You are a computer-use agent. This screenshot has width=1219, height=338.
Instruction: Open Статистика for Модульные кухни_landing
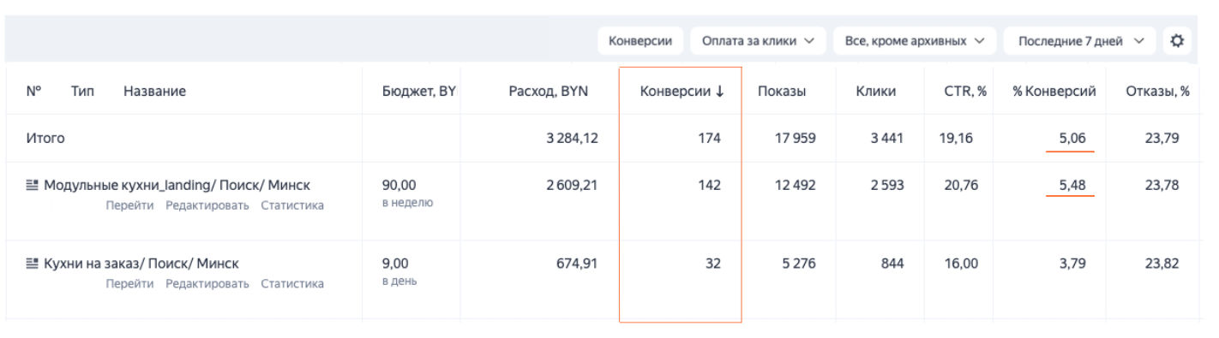coord(292,205)
